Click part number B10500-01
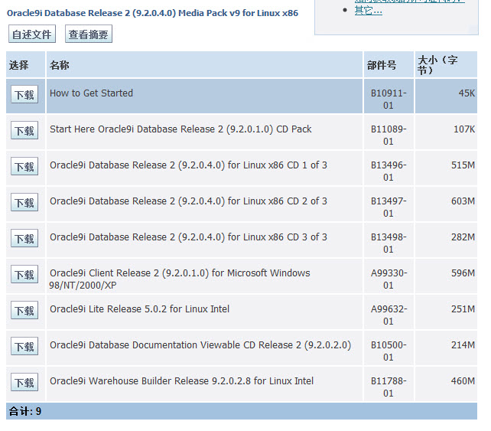This screenshot has width=491, height=431. (389, 351)
